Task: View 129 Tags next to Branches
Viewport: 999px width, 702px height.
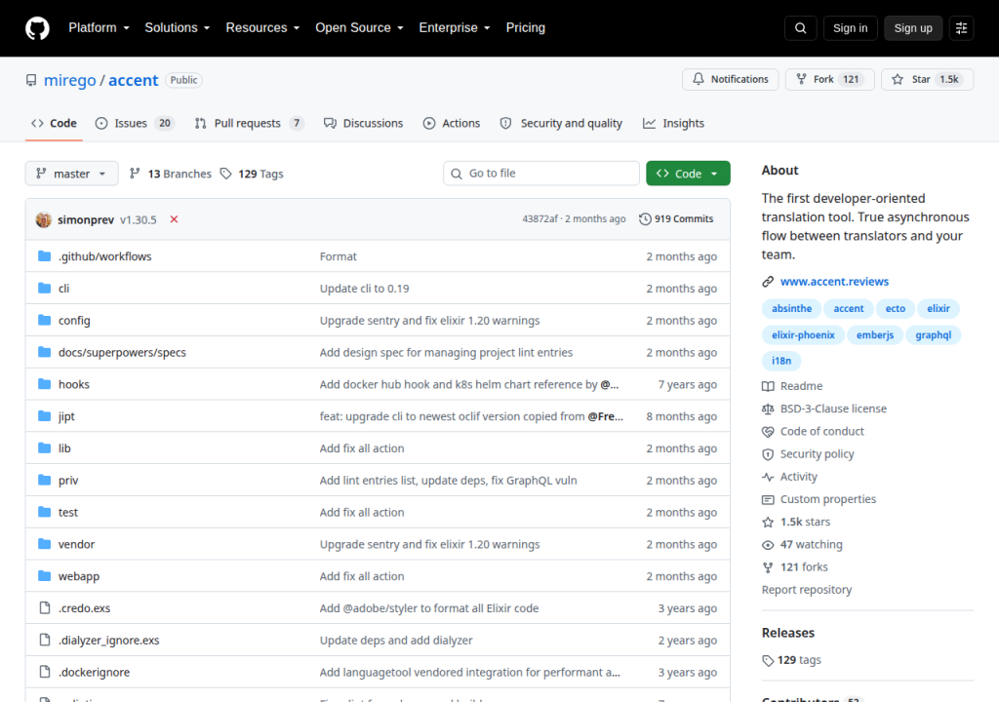Action: pyautogui.click(x=252, y=174)
